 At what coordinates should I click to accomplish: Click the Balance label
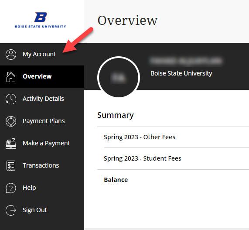(116, 180)
